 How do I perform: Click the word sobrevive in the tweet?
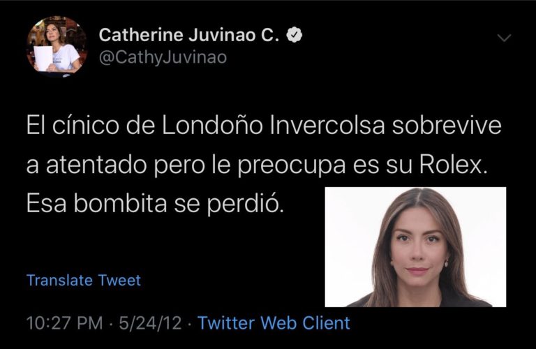point(447,126)
